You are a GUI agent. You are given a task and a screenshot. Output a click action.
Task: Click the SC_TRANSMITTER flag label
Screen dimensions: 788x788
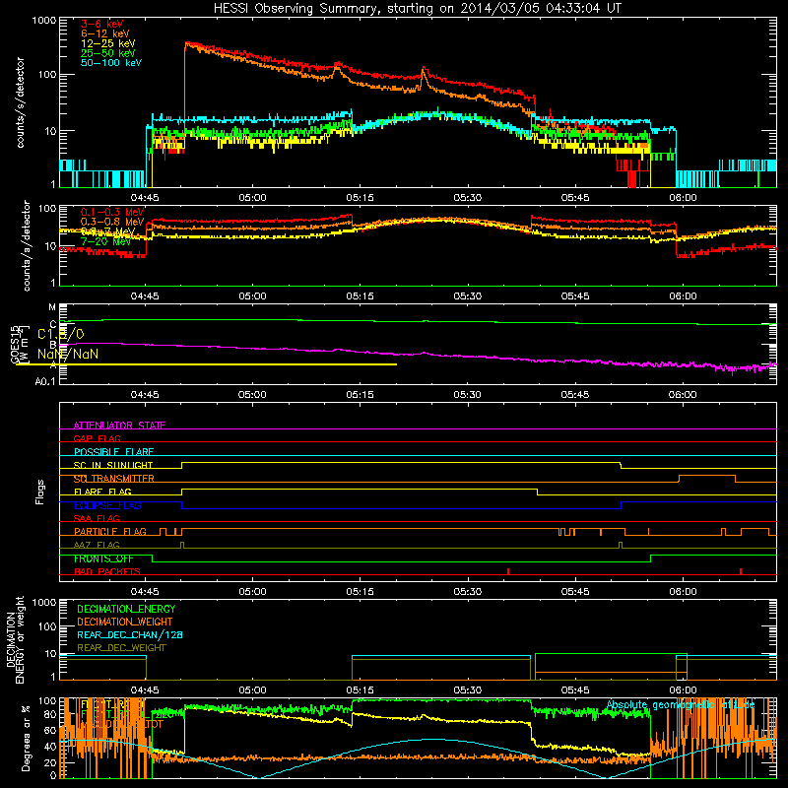[x=114, y=479]
